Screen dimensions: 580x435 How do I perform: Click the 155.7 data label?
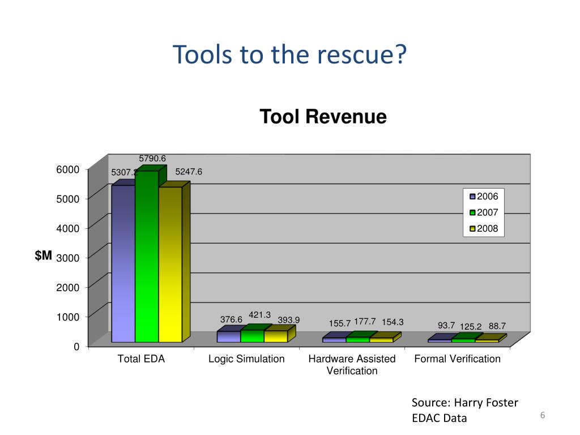pyautogui.click(x=340, y=323)
